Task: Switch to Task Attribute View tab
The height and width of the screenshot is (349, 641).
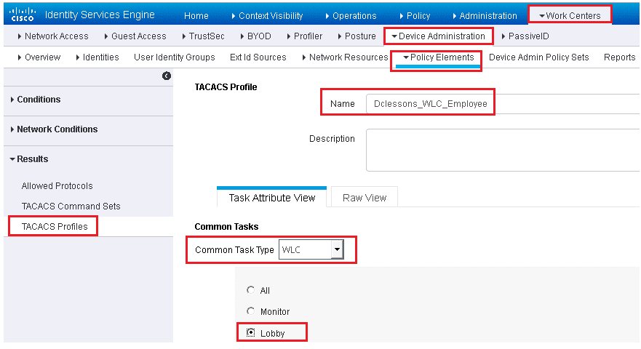Action: tap(272, 198)
